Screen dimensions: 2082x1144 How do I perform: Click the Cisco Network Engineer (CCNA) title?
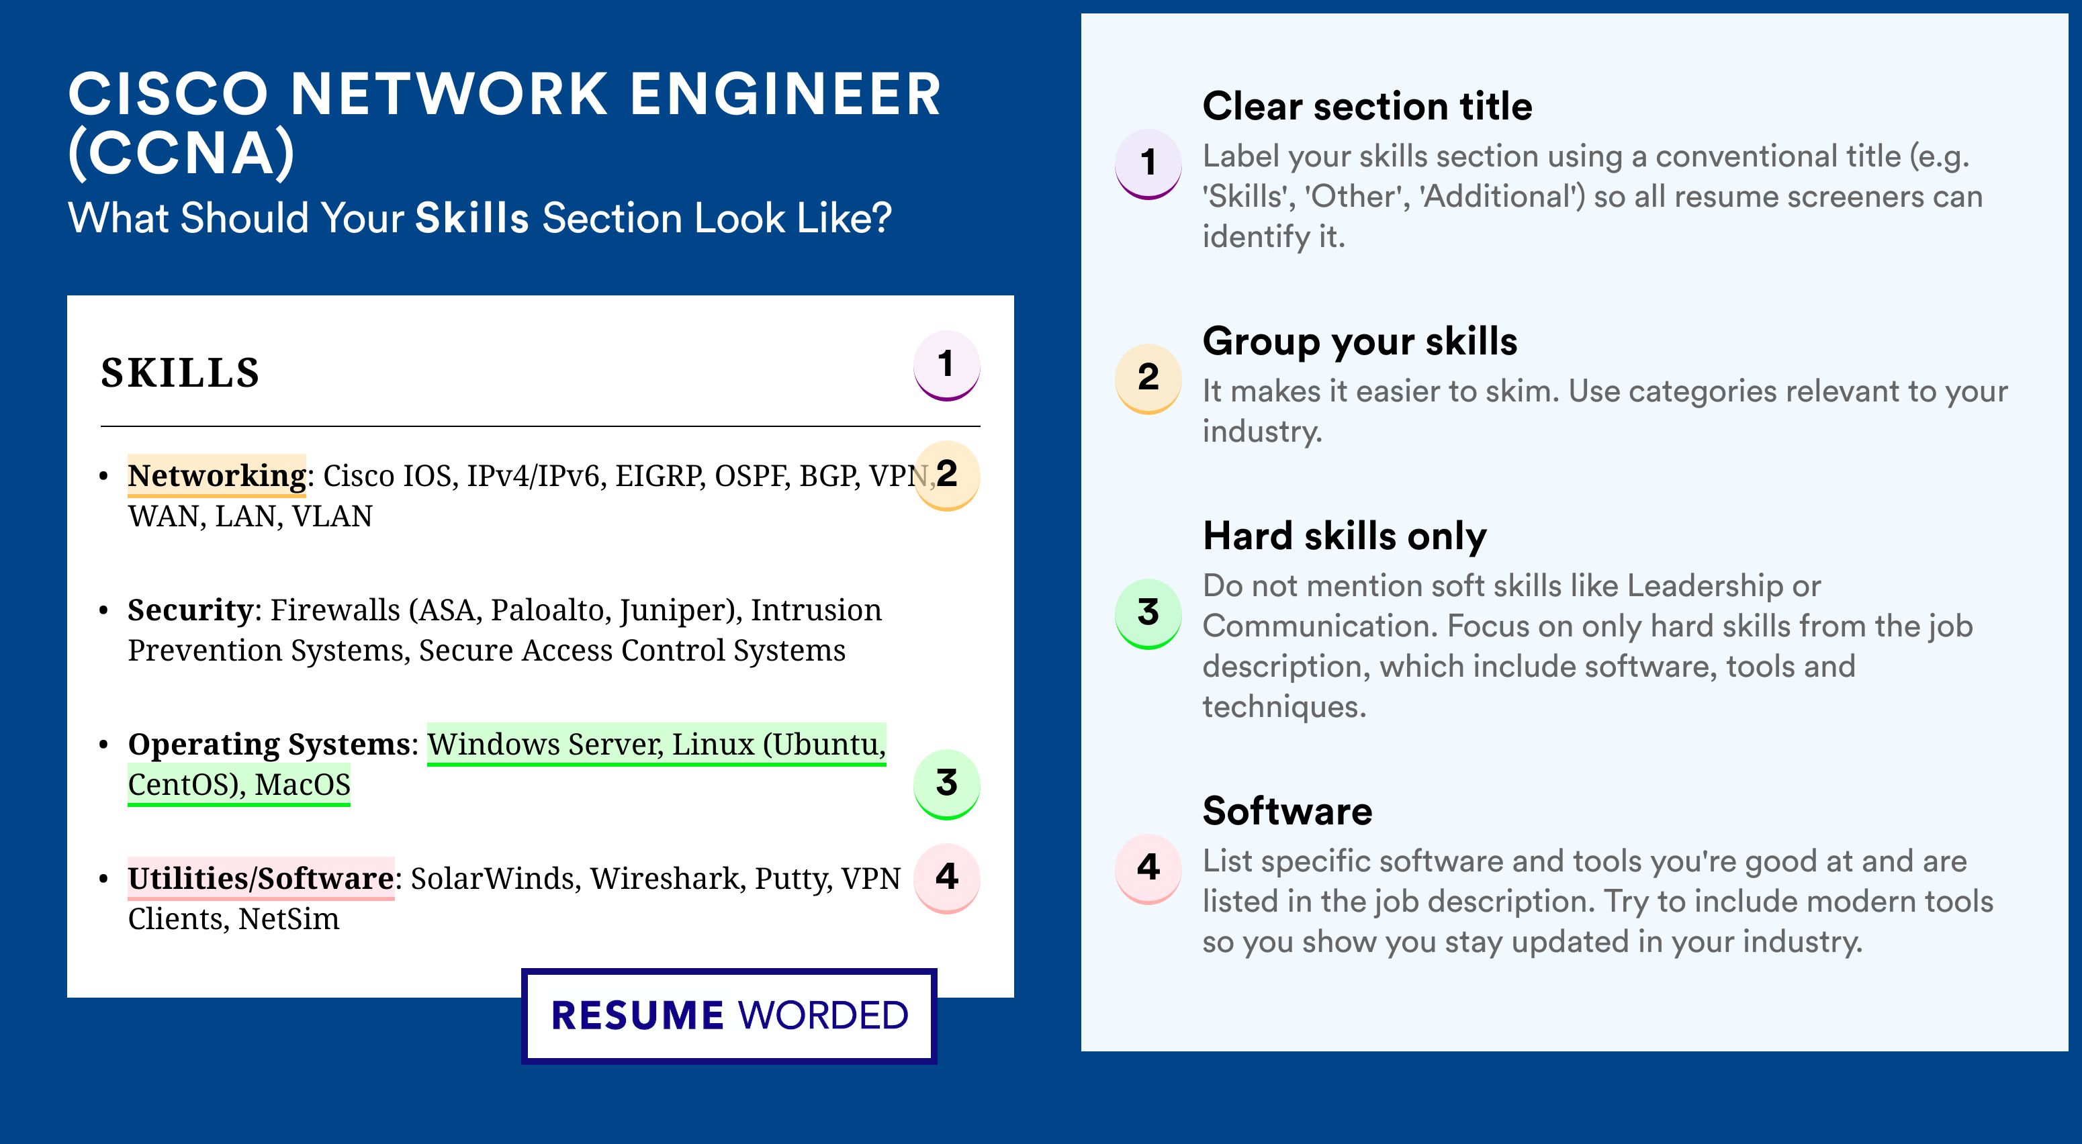click(x=504, y=123)
